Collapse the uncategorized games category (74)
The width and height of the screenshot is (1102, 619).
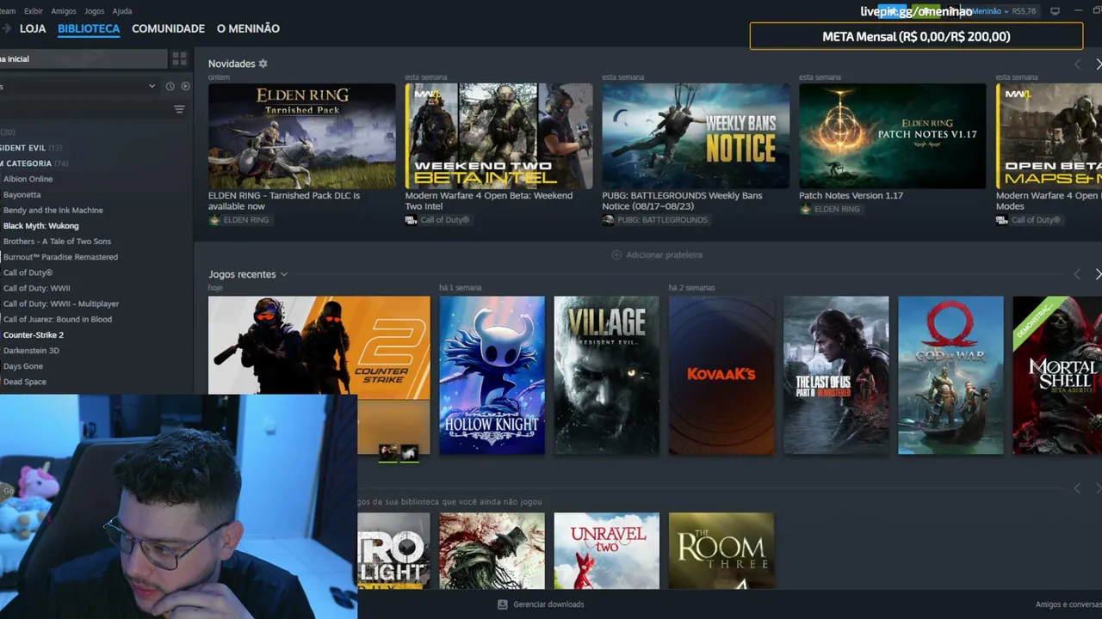point(34,163)
